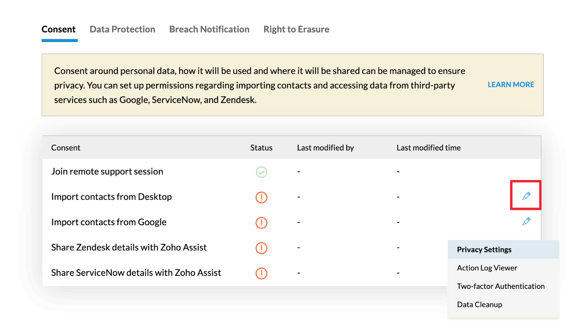This screenshot has height=331, width=584.
Task: Select the Share Zendesk details with Zoho Assist row
Action: [129, 247]
